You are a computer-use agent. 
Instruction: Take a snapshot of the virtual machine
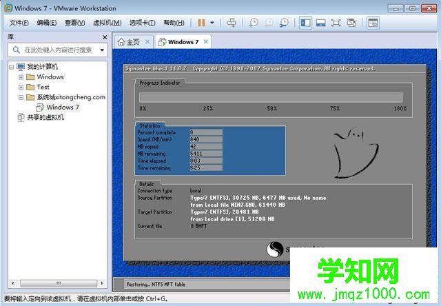pos(254,23)
